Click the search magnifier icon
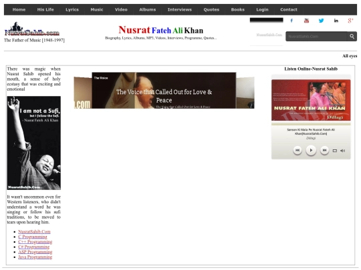 tap(352, 36)
